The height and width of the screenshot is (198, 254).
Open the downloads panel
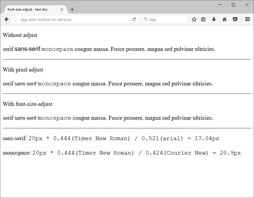coord(214,20)
